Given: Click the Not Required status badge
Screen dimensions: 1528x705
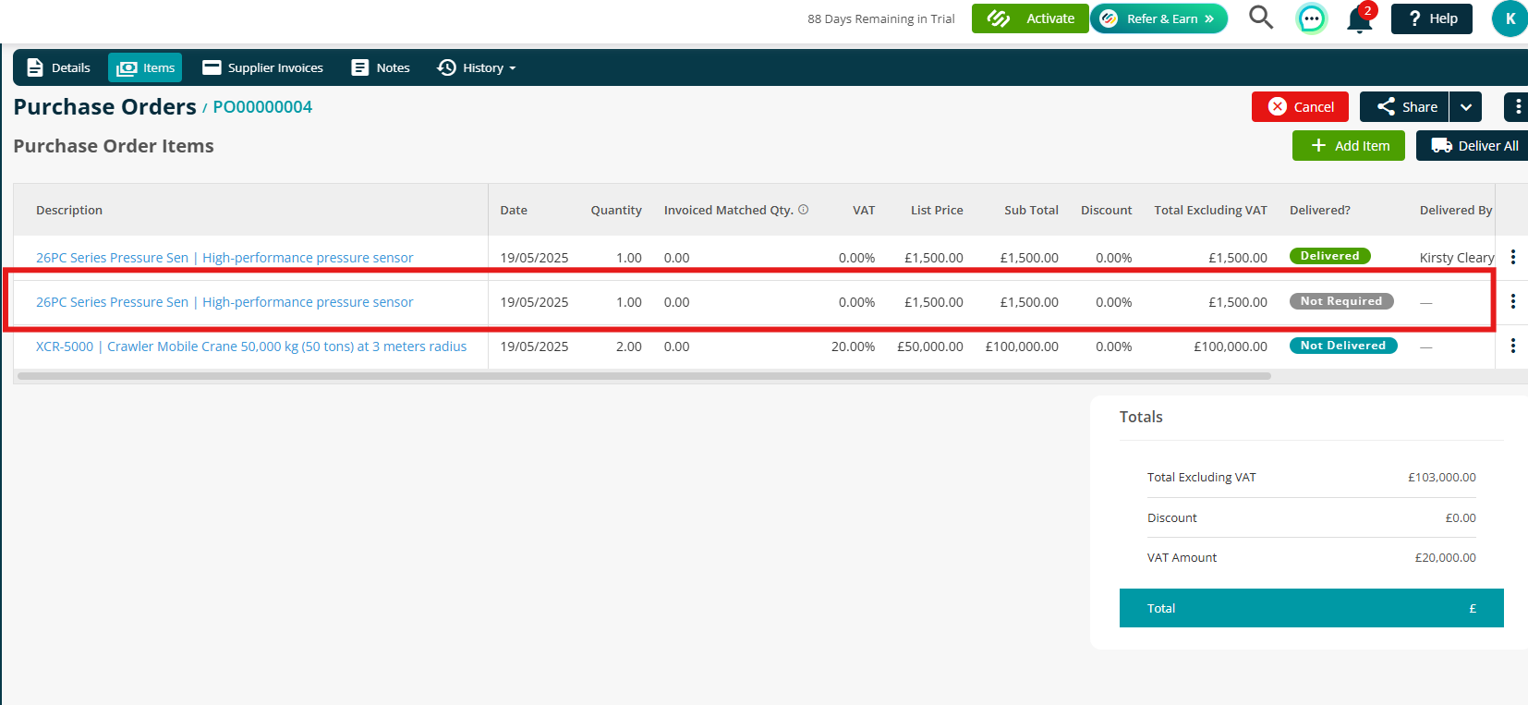Looking at the screenshot, I should (x=1341, y=301).
